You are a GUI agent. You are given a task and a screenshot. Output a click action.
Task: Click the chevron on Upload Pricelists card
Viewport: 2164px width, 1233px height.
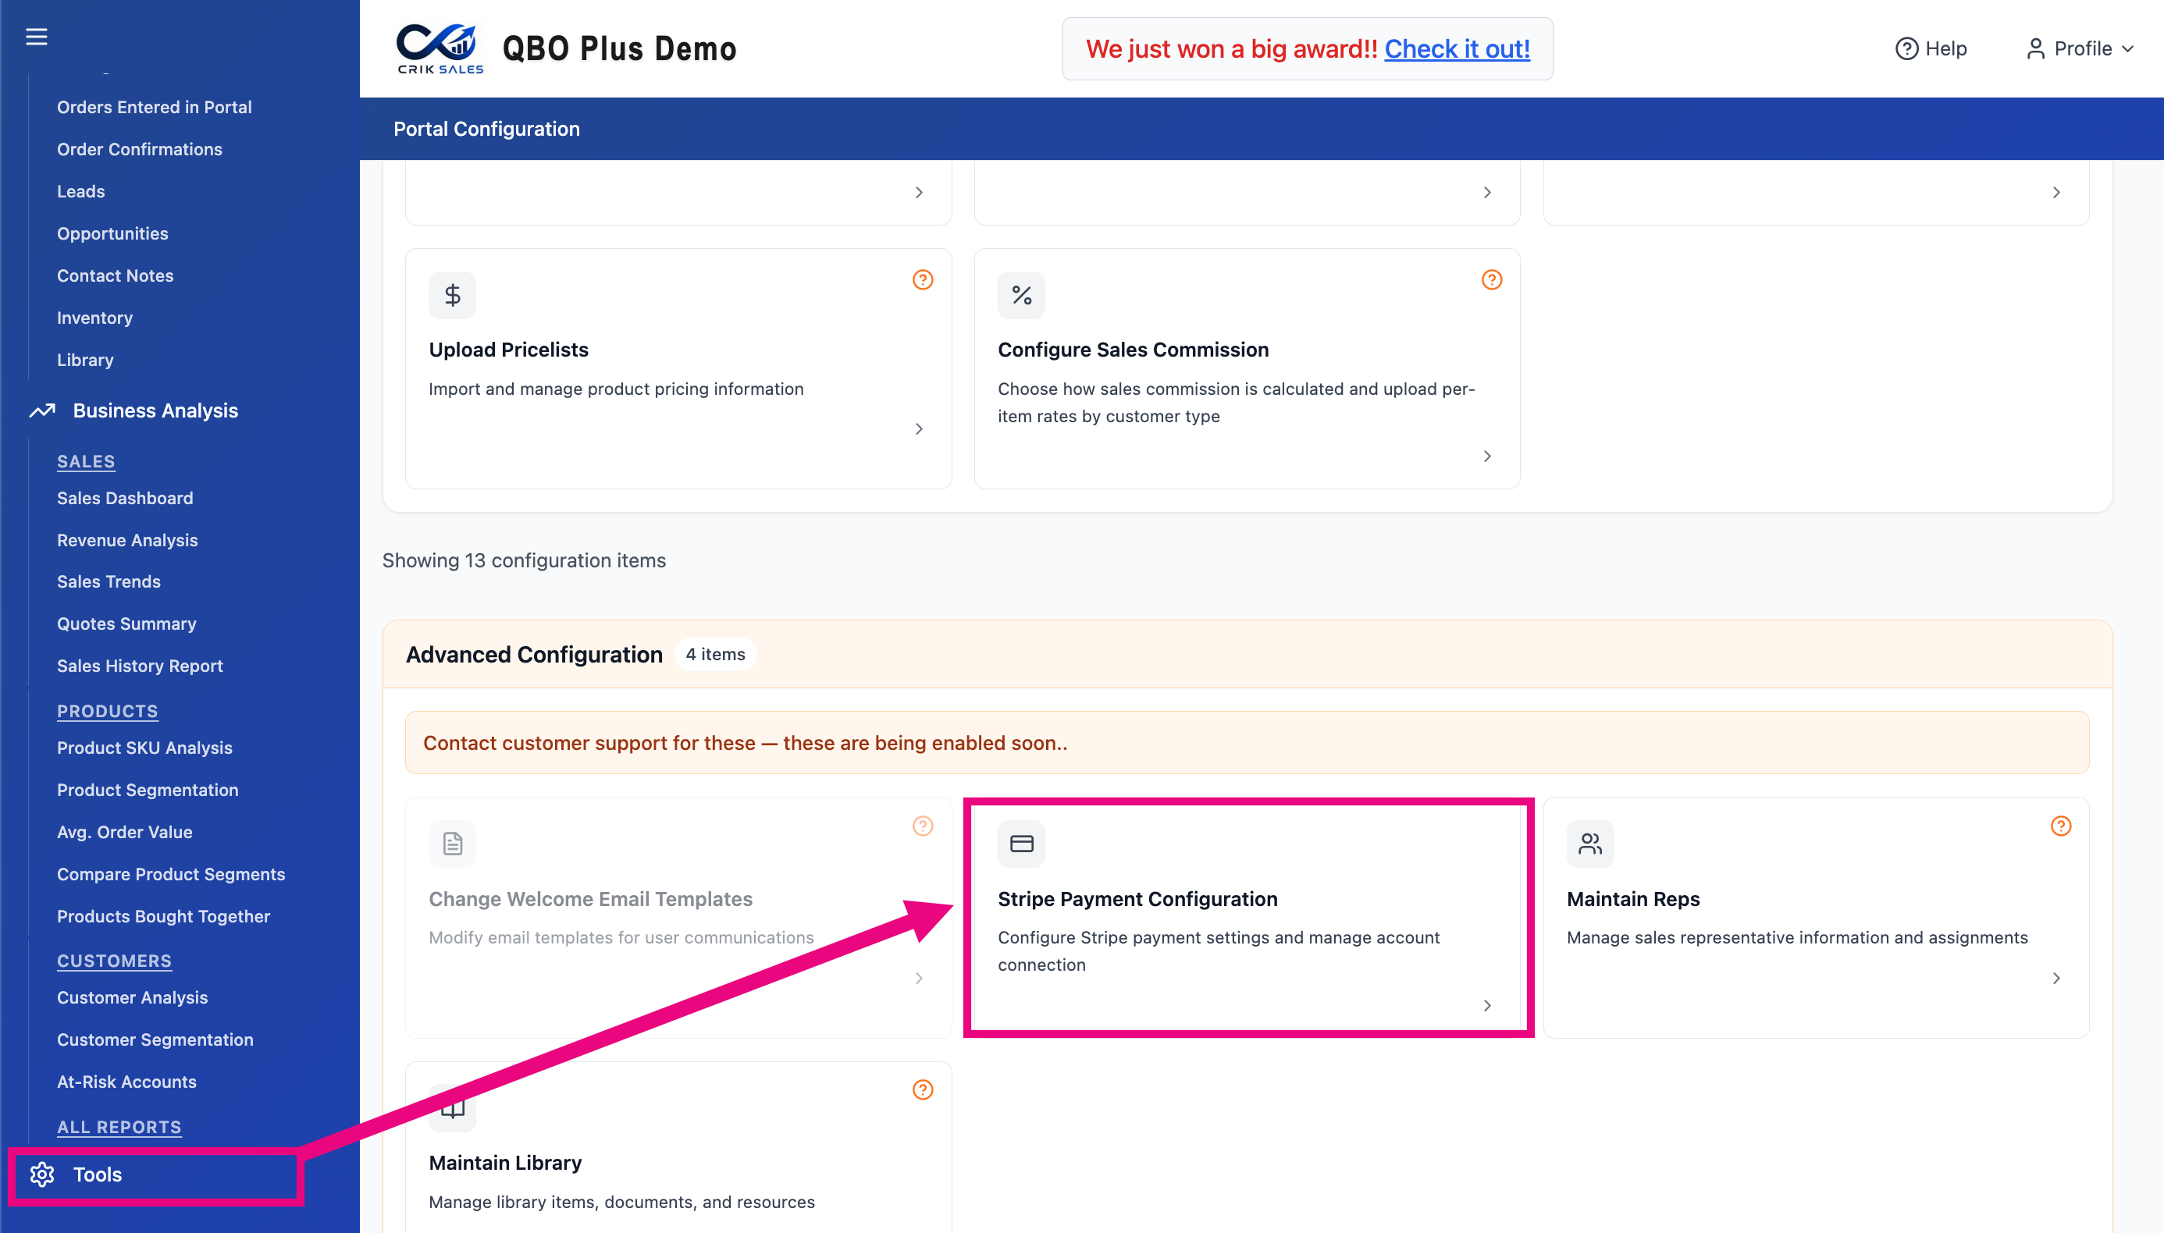click(x=919, y=429)
